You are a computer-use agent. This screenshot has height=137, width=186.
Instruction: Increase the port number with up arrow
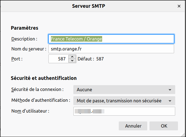(x=72, y=57)
